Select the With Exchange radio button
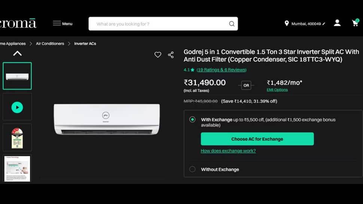The width and height of the screenshot is (363, 204). pyautogui.click(x=192, y=119)
